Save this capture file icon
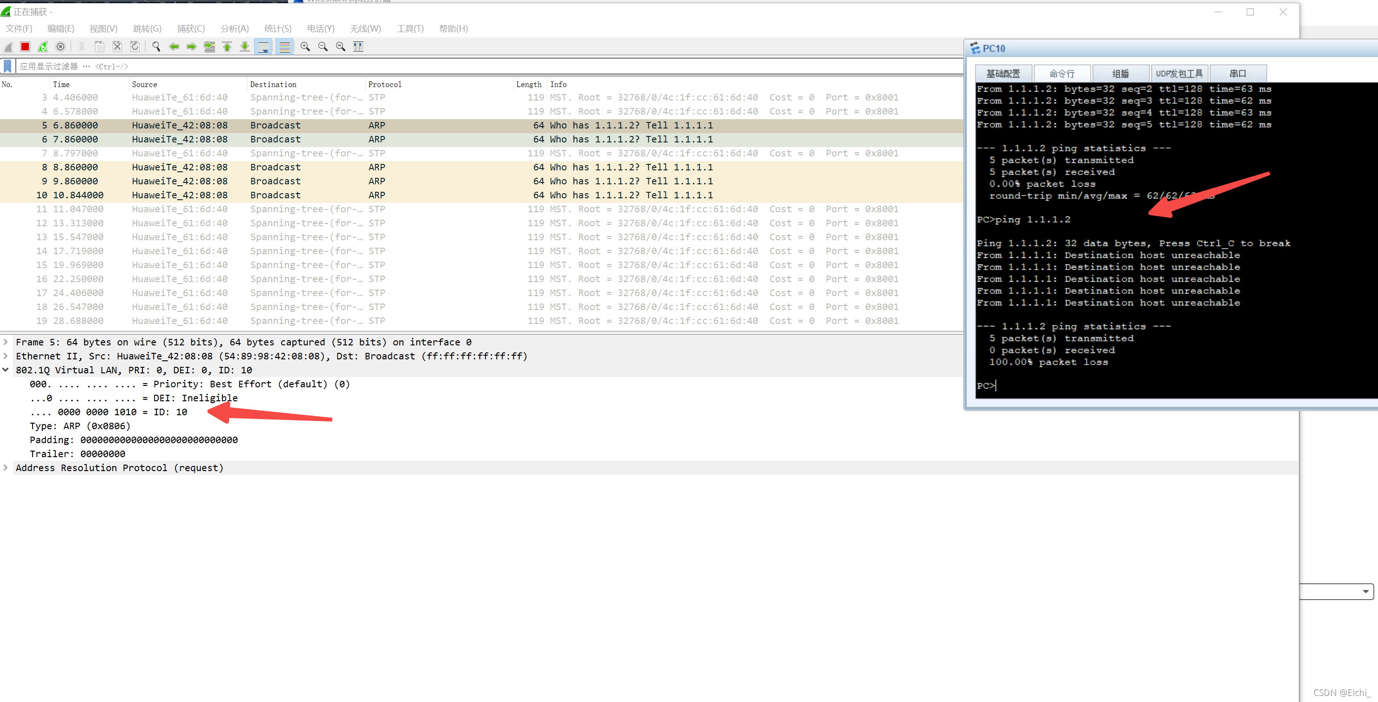 click(x=99, y=47)
